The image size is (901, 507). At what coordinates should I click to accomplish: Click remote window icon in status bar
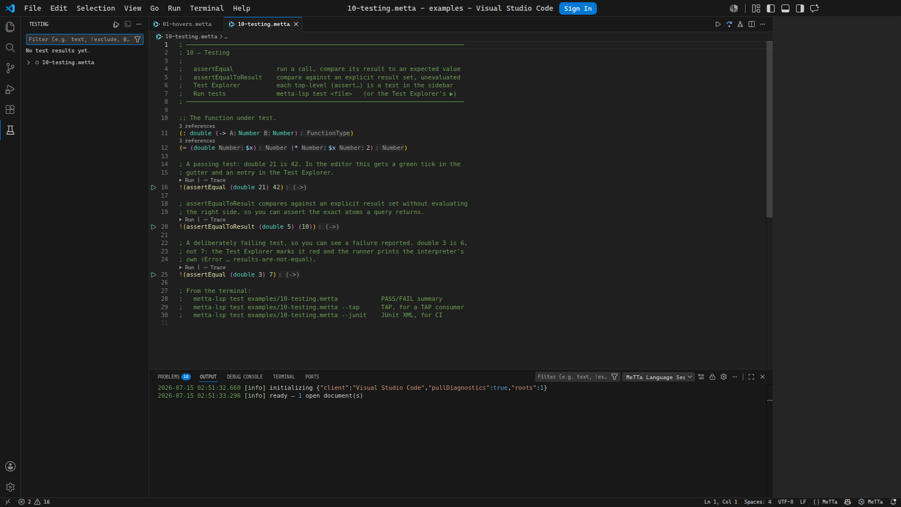click(x=7, y=502)
